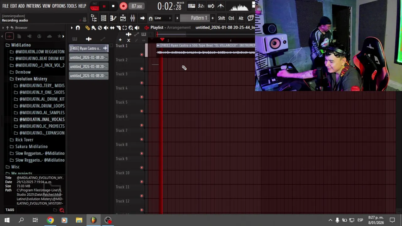
Task: Select the Select tool in Playlist
Action: 125,28
